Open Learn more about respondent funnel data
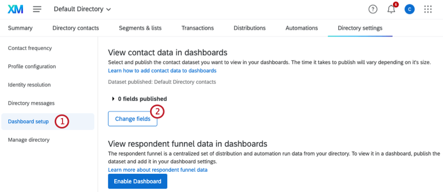This screenshot has height=192, width=443. [157, 170]
